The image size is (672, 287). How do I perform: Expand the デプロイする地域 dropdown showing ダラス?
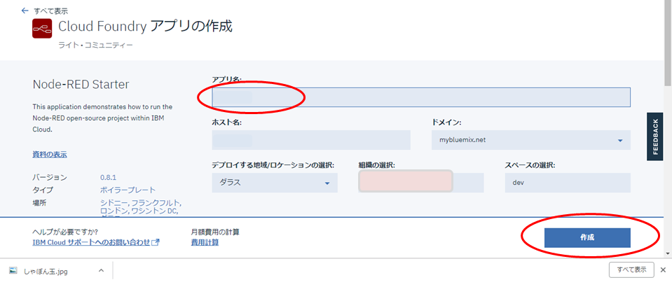pyautogui.click(x=275, y=183)
